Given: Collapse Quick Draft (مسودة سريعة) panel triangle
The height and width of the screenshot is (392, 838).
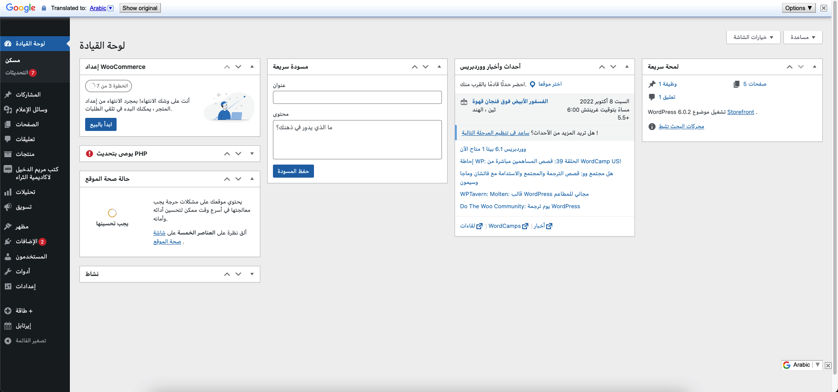Looking at the screenshot, I should click(x=439, y=67).
